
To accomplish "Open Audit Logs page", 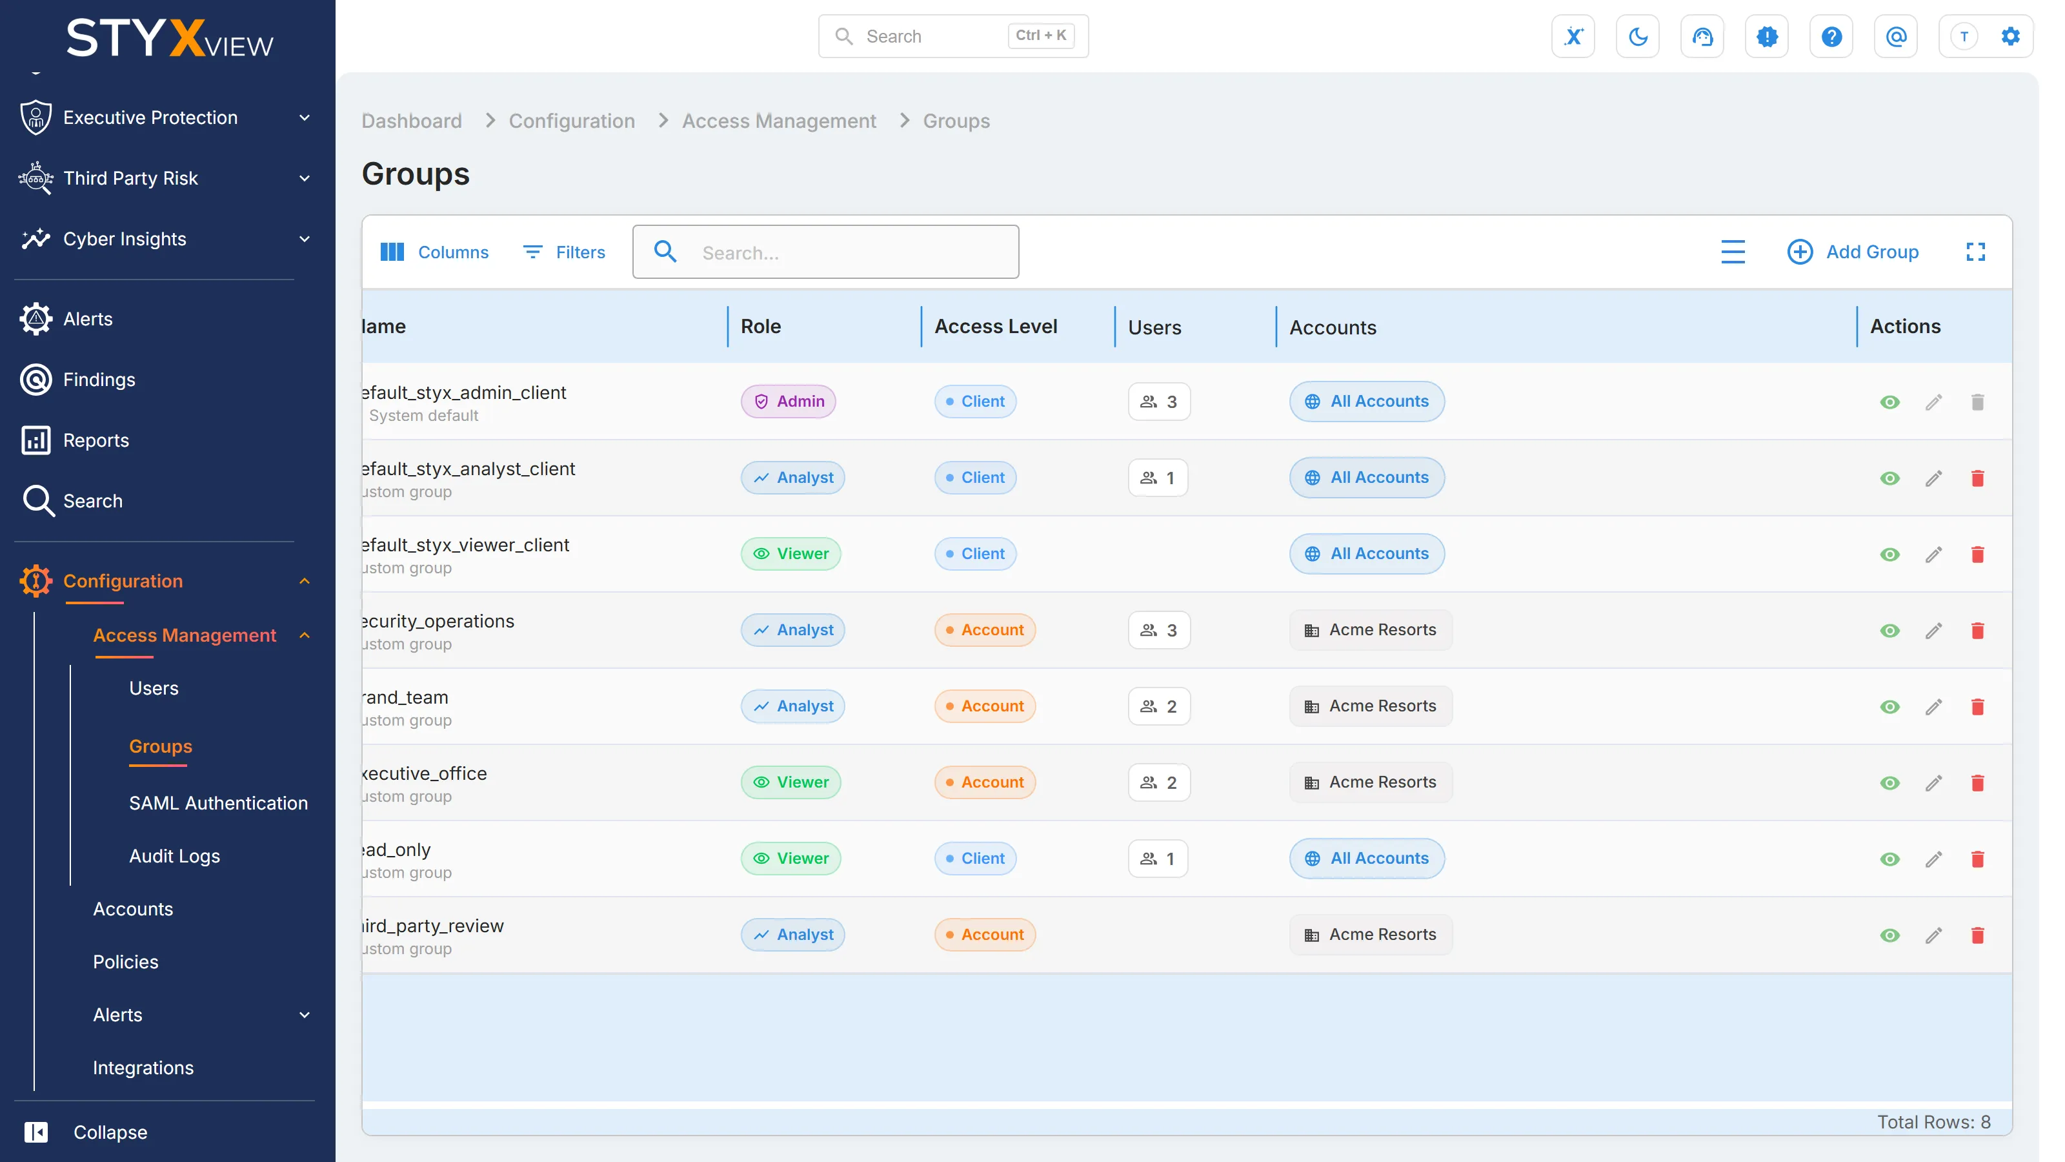I will [x=174, y=855].
